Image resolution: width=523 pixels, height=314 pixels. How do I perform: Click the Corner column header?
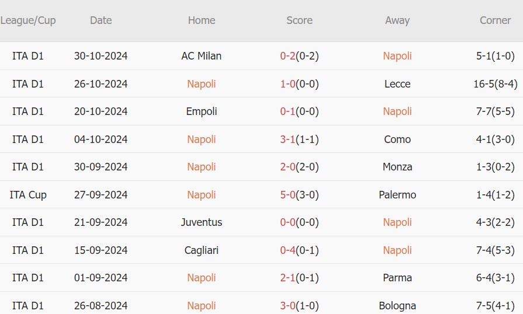coord(495,20)
